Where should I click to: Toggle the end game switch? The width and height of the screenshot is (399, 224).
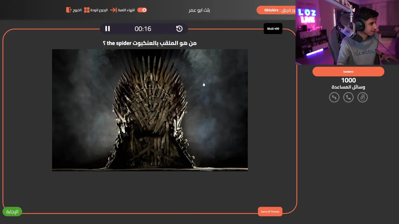pos(142,10)
